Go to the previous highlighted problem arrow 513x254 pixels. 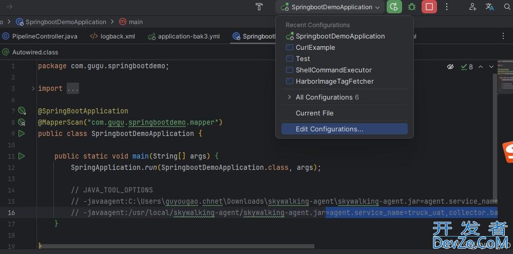click(x=481, y=67)
